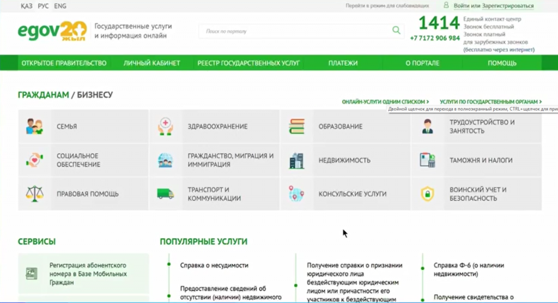Select the Трудоустройство и занятость person icon

[x=427, y=126]
